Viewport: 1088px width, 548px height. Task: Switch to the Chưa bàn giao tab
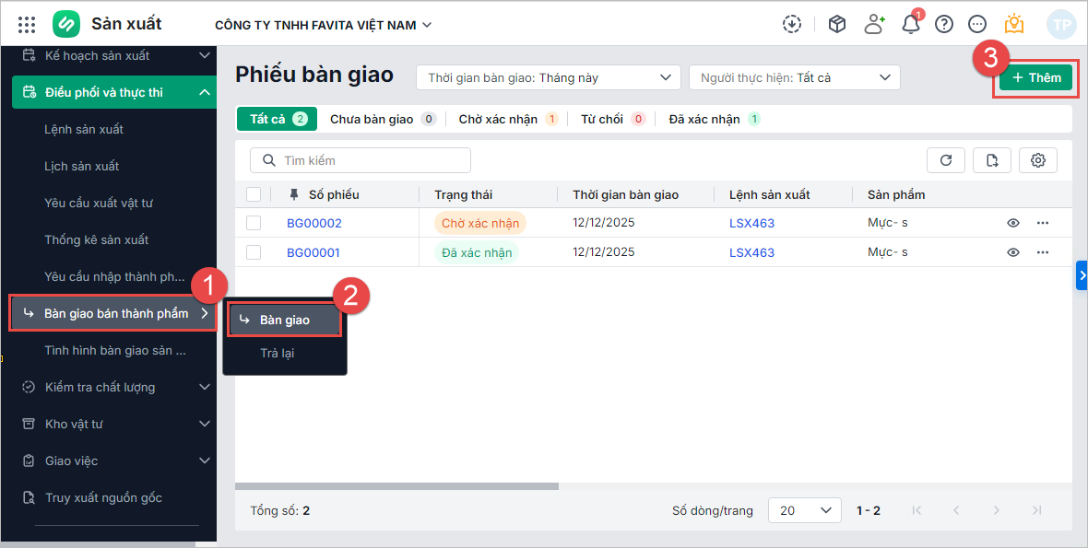coord(383,119)
